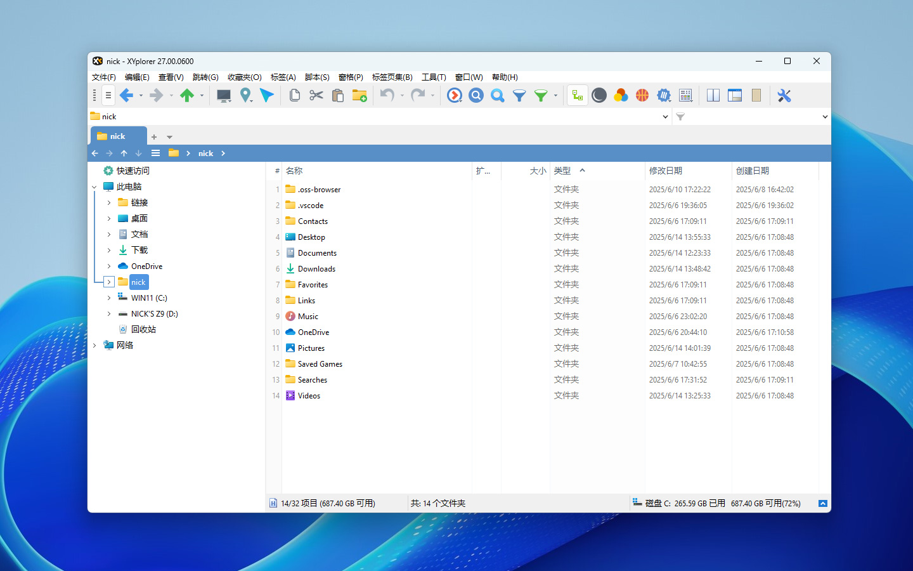Click the green funnel filter icon

[x=541, y=96]
